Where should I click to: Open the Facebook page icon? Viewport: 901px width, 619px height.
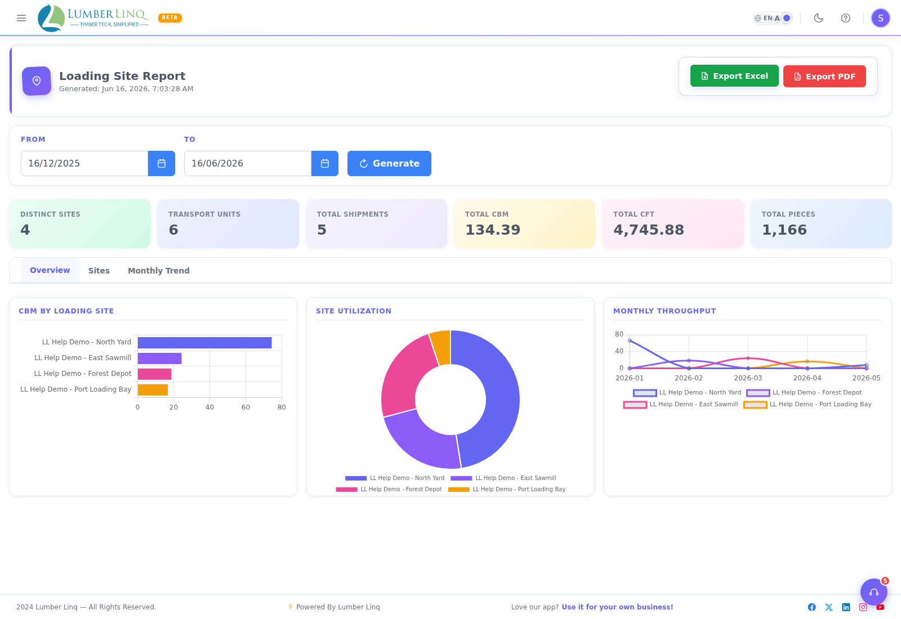(x=812, y=607)
